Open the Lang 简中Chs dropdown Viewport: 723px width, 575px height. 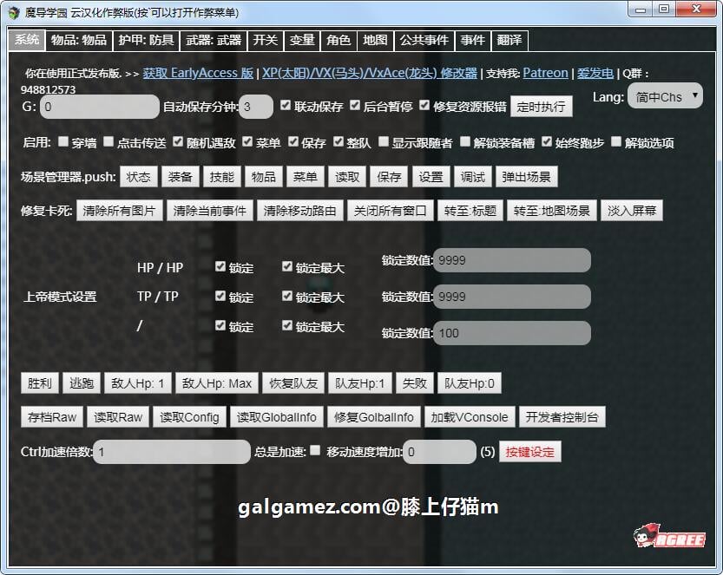point(665,97)
